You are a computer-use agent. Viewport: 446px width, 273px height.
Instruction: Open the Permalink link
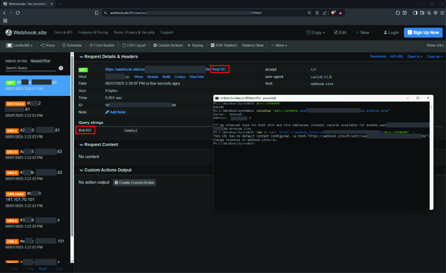(x=378, y=56)
